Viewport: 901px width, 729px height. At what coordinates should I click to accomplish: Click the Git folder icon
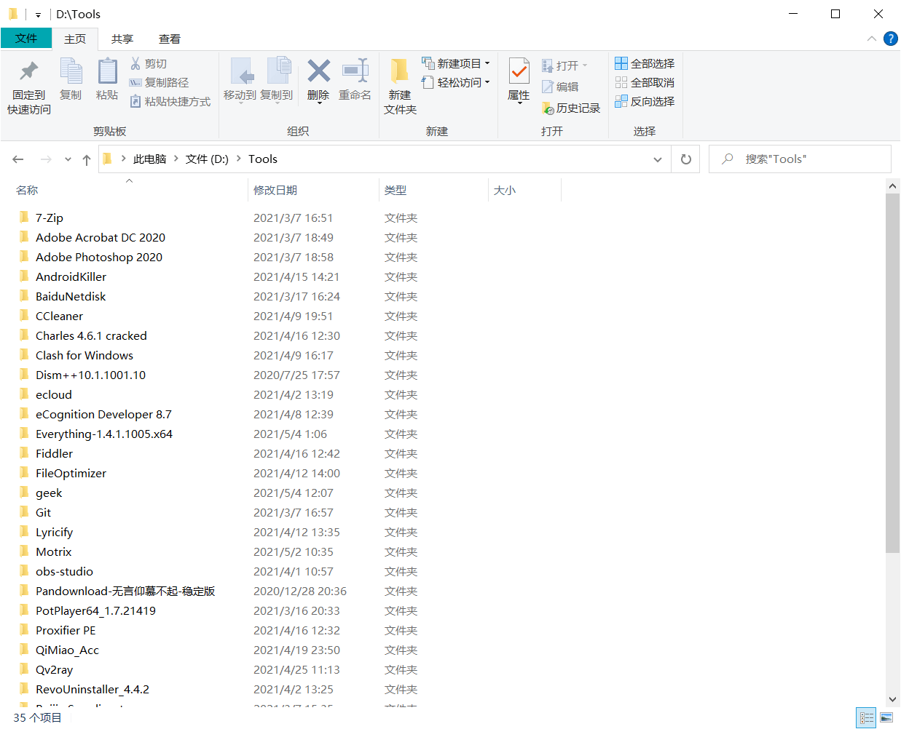pyautogui.click(x=24, y=511)
